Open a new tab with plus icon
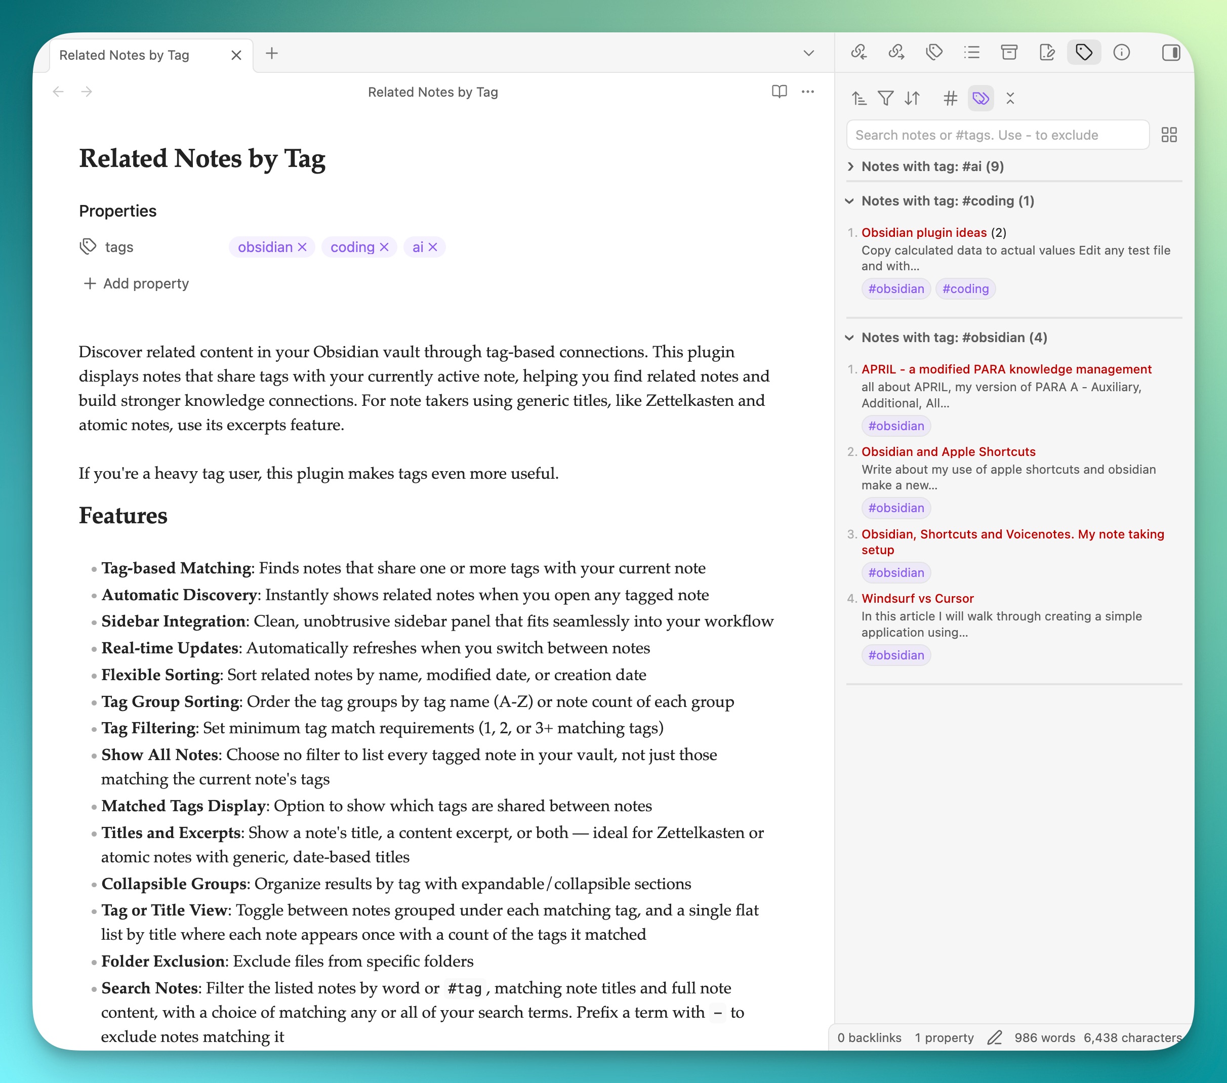This screenshot has height=1083, width=1227. coord(272,54)
